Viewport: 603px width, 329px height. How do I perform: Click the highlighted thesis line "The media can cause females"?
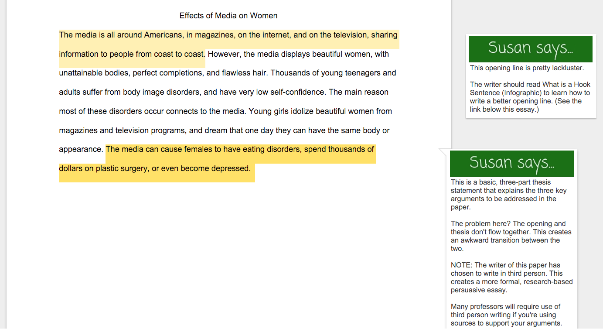240,149
